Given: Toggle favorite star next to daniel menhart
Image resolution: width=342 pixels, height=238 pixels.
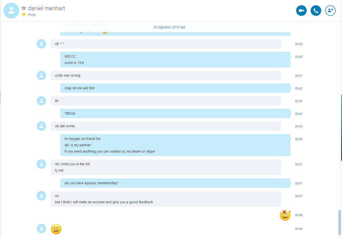Looking at the screenshot, I should pos(24,8).
